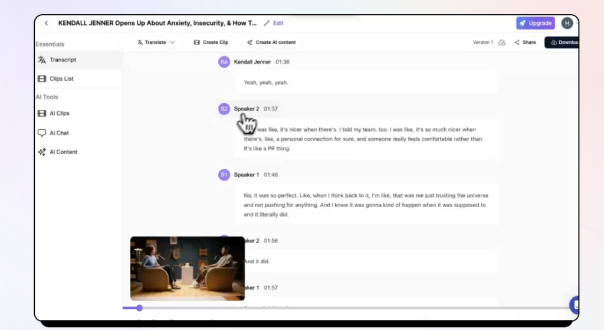
Task: Click the AI Chat speech bubble icon
Action: click(42, 133)
